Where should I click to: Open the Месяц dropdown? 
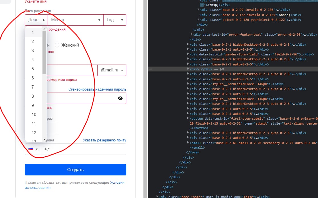click(76, 20)
